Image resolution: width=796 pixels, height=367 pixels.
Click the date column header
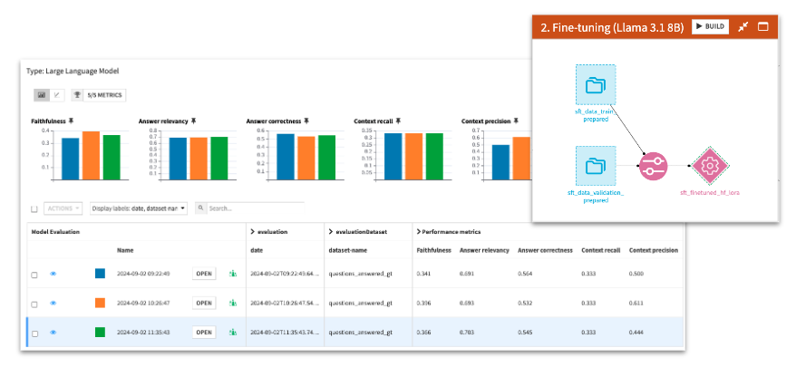point(257,250)
